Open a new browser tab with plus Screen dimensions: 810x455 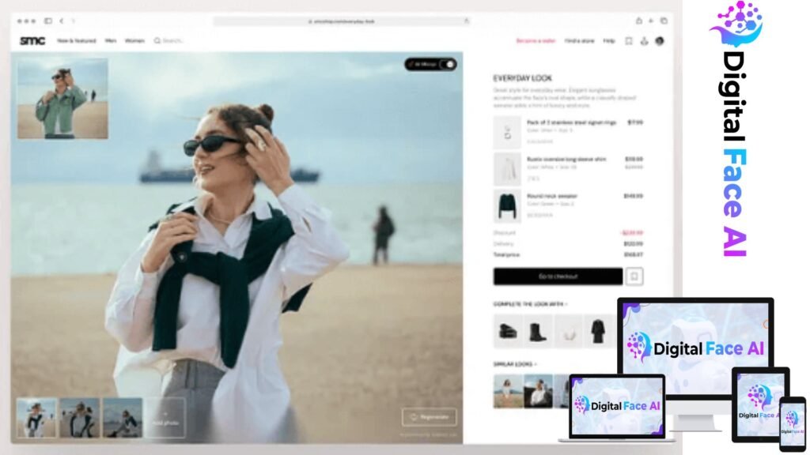pyautogui.click(x=651, y=21)
